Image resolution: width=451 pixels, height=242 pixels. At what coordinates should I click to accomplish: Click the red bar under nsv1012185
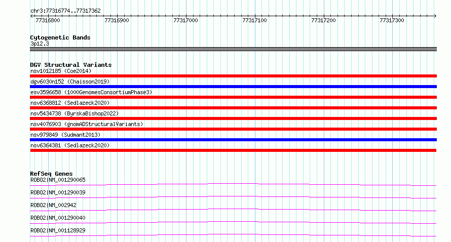pyautogui.click(x=233, y=76)
